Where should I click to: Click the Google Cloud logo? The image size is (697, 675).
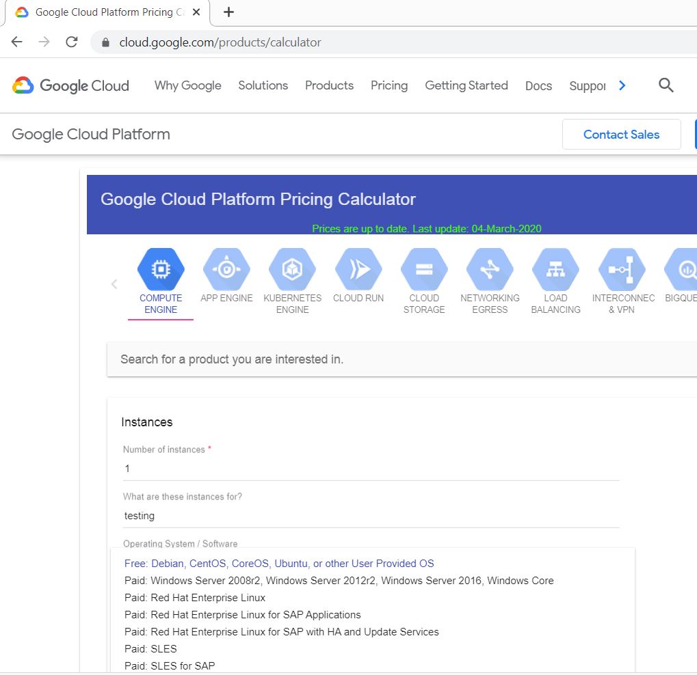click(x=70, y=85)
